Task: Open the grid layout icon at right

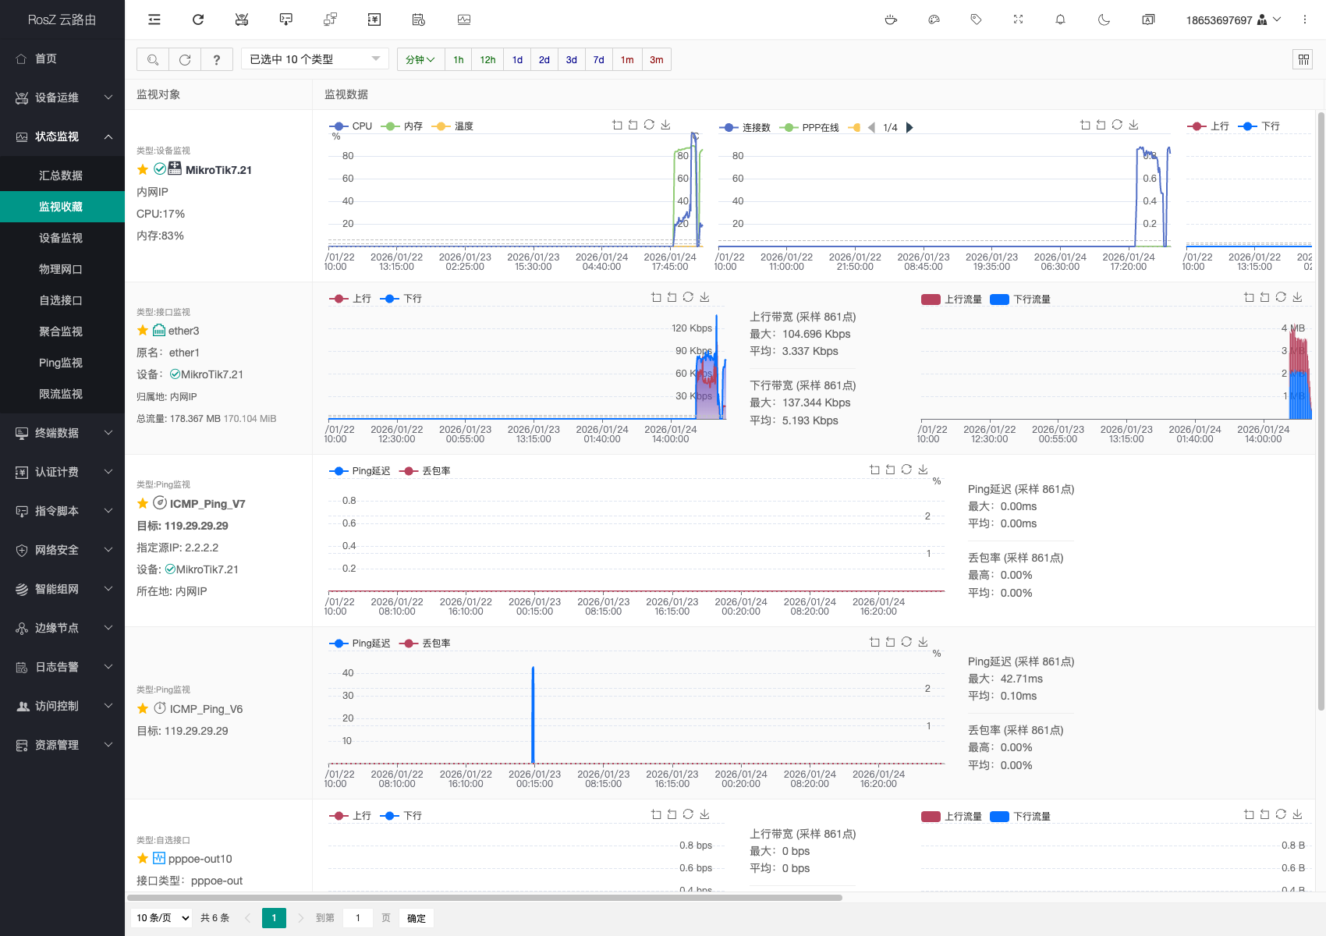Action: (1303, 59)
